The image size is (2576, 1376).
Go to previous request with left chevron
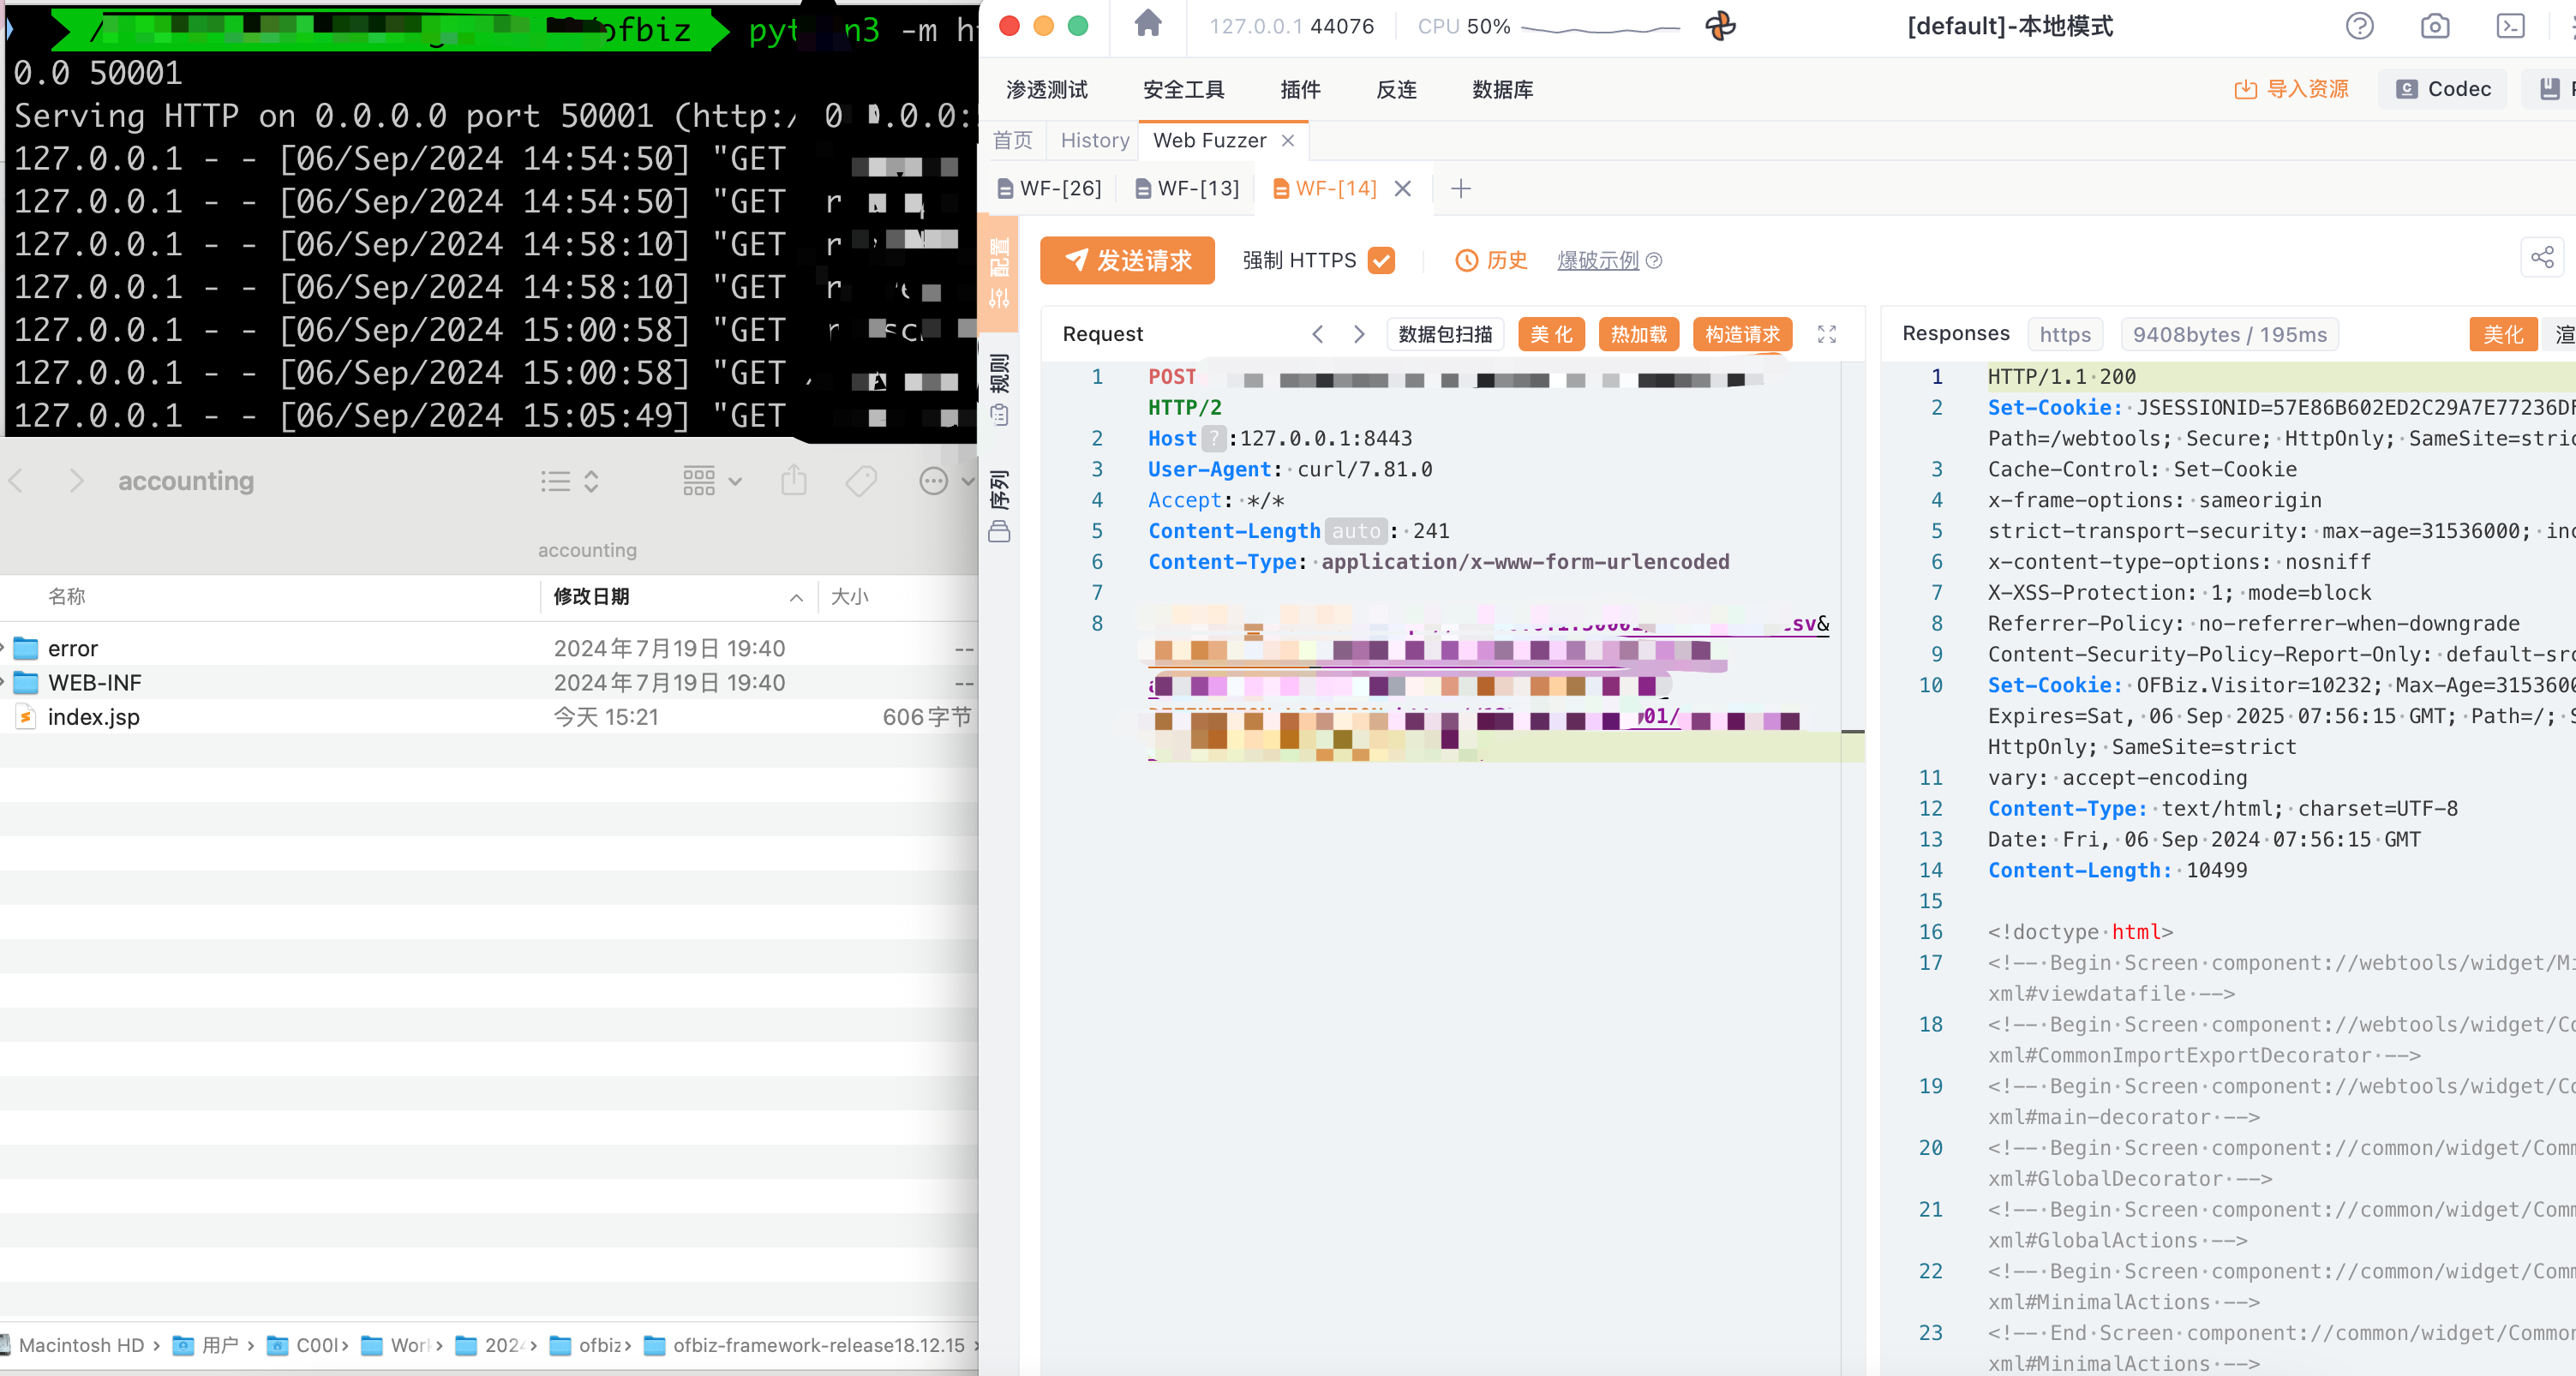(1318, 334)
